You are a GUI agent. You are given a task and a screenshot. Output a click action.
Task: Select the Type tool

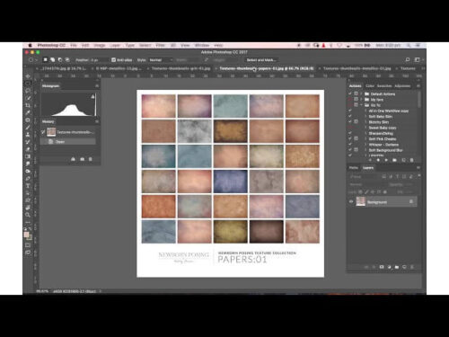tap(28, 186)
